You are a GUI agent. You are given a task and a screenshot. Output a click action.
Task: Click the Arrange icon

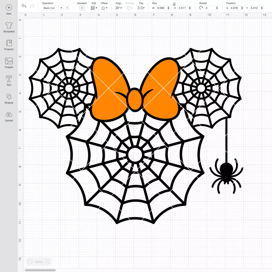click(x=129, y=8)
